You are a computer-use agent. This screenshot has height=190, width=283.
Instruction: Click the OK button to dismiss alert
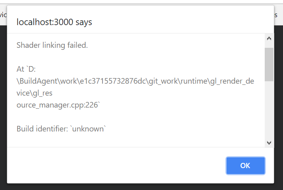[x=246, y=166]
